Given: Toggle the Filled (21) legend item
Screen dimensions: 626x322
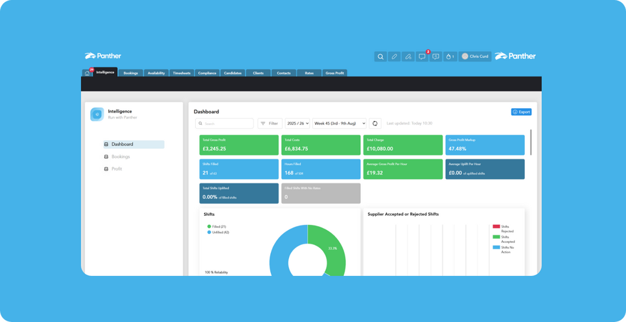Looking at the screenshot, I should click(216, 227).
